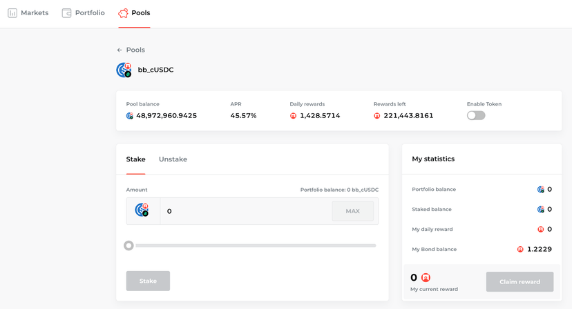Click the token icon in Amount field
Image resolution: width=572 pixels, height=309 pixels.
tap(142, 210)
